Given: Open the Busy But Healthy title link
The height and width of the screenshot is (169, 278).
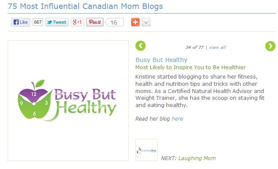Looking at the screenshot, I should point(161,60).
